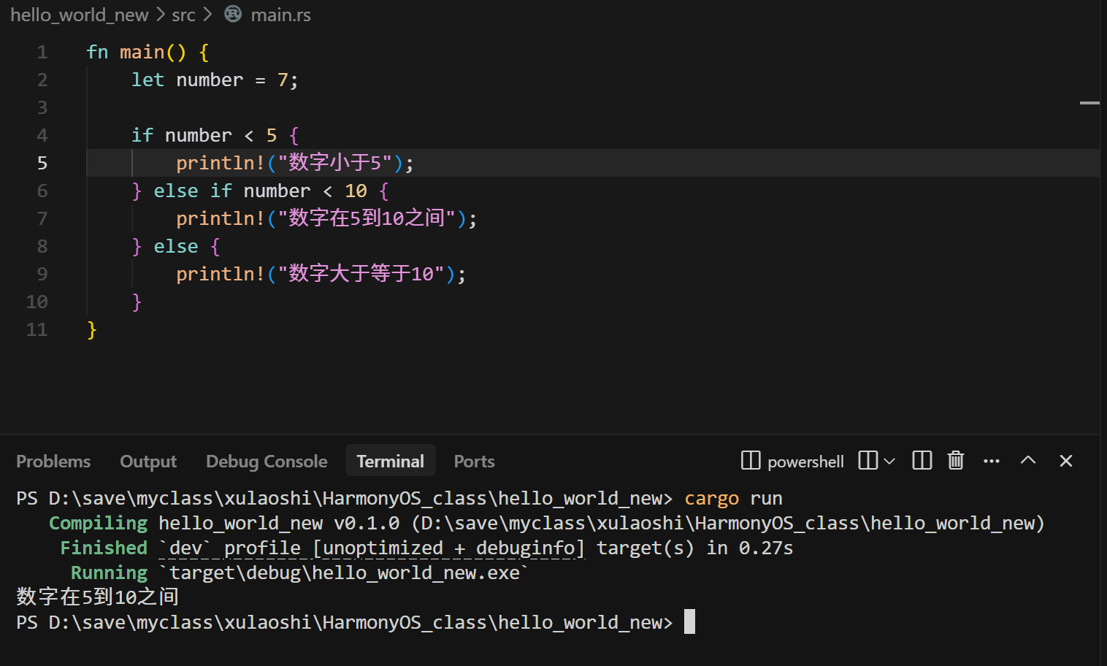1107x666 pixels.
Task: Click the 'Running' word in terminal output
Action: [109, 573]
